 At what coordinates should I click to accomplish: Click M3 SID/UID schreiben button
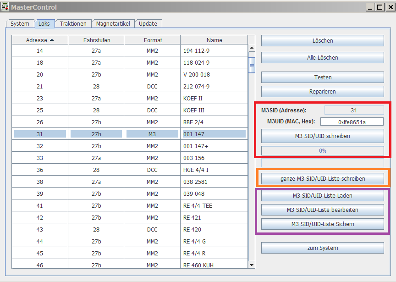(322, 136)
